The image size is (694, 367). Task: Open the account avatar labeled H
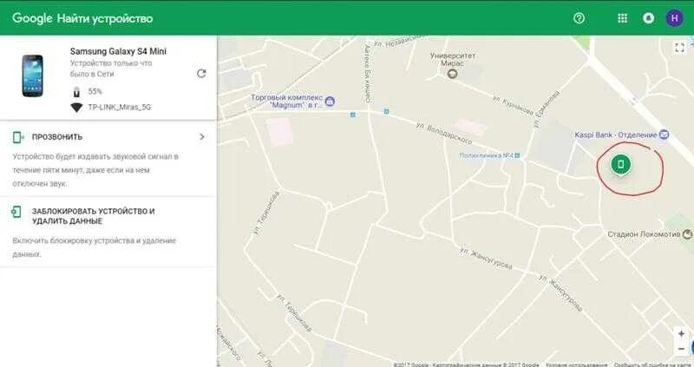coord(675,18)
